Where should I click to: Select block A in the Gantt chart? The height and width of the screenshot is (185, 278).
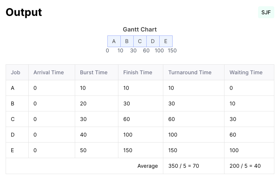click(114, 41)
